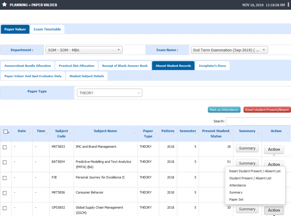Screen dimensions: 291x216
Task: Click subject code MKT5856 cell
Action: pyautogui.click(x=58, y=193)
